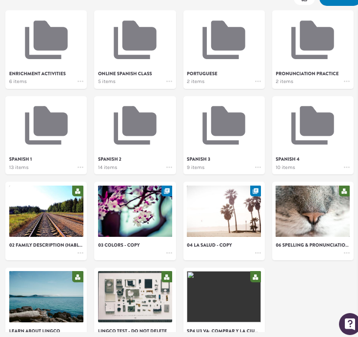The width and height of the screenshot is (358, 337).
Task: Open the railroad tracks thumbnail
Action: [x=46, y=211]
